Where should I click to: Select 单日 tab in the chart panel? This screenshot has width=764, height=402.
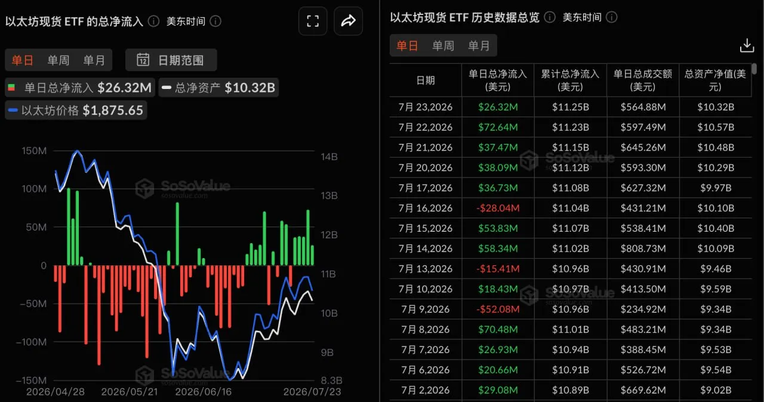tap(23, 60)
